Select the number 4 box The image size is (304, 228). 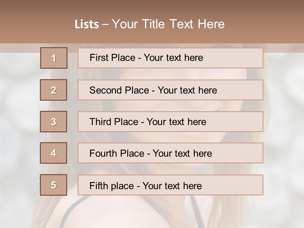[x=54, y=153]
